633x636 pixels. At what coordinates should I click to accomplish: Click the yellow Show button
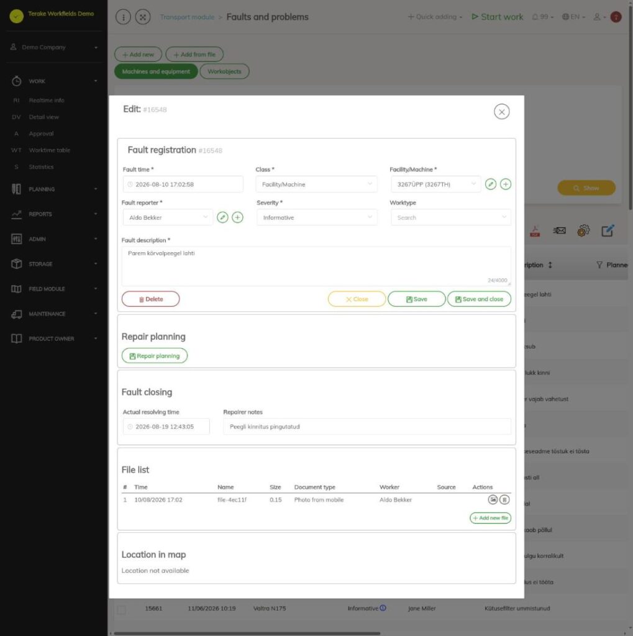coord(586,188)
